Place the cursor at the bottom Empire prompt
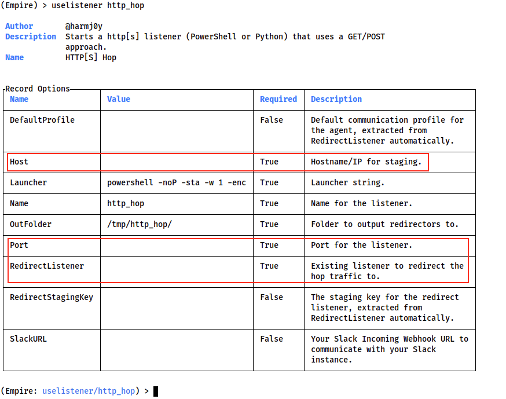Screen dimensions: 506x399 [x=156, y=391]
